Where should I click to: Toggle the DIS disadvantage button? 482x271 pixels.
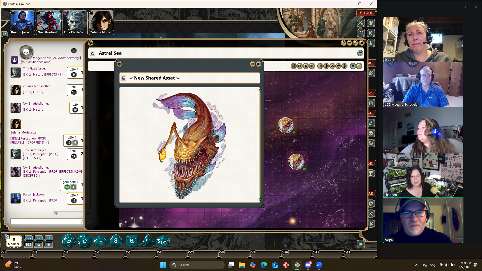(x=29, y=245)
